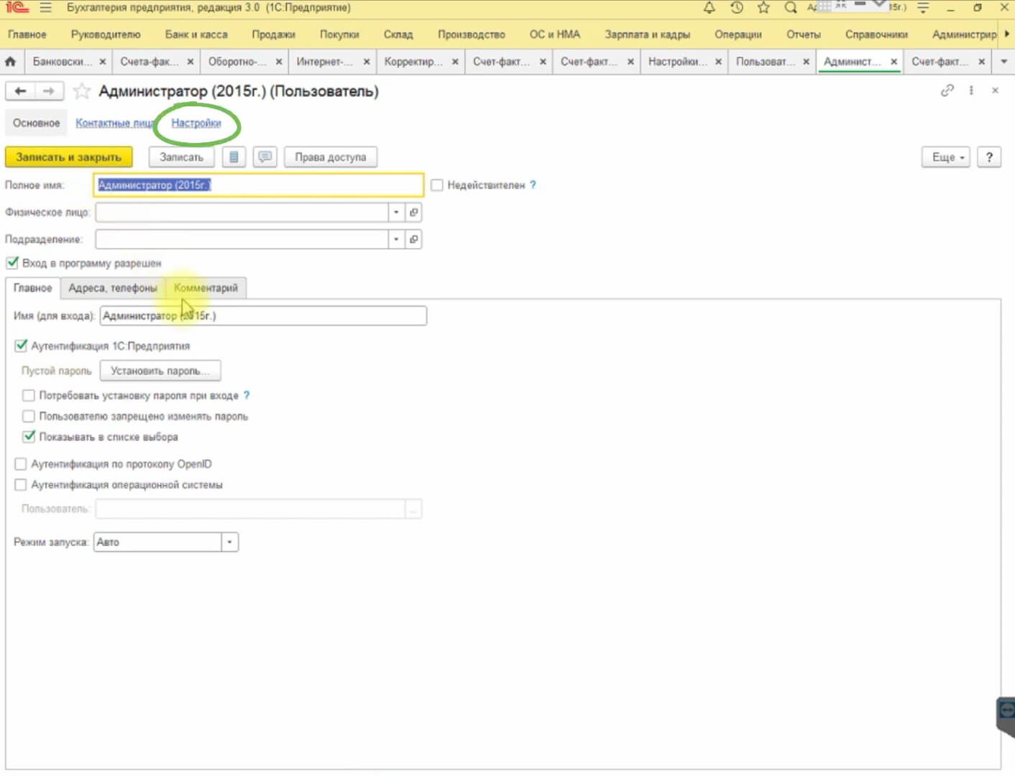Click Записать button
1015x776 pixels.
click(181, 157)
